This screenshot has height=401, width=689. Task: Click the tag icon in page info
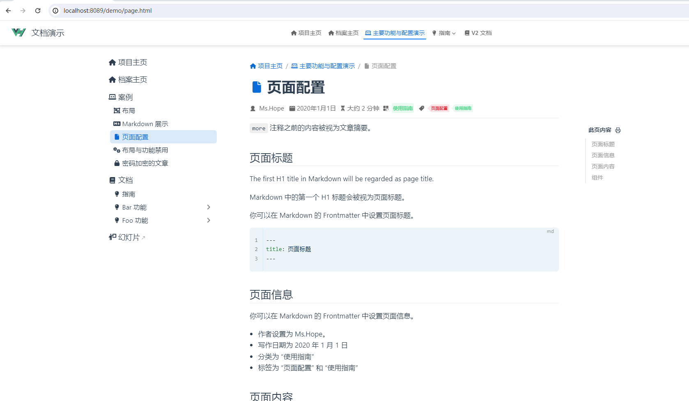point(422,108)
